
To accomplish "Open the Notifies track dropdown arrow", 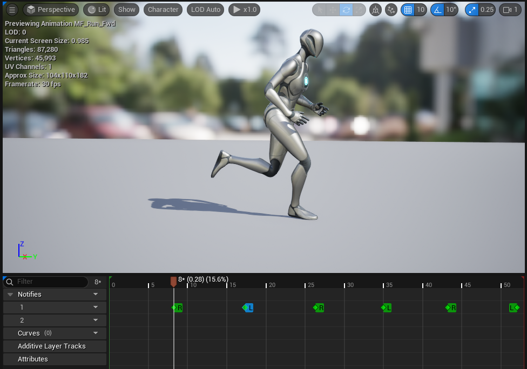I will (96, 295).
